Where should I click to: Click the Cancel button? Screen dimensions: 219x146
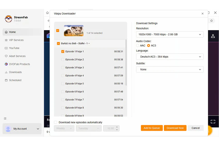[196, 128]
